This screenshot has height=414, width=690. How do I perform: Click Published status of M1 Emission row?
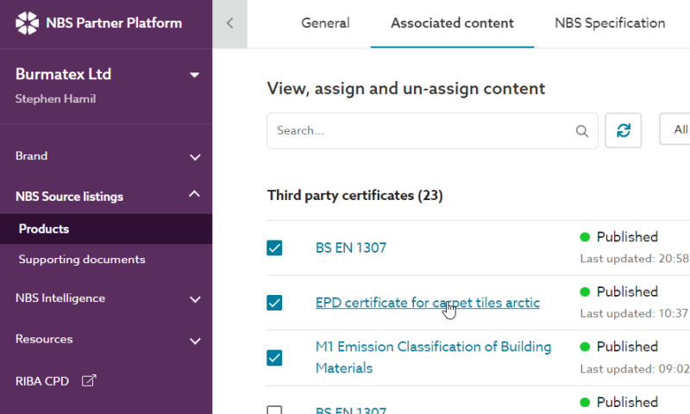click(627, 347)
